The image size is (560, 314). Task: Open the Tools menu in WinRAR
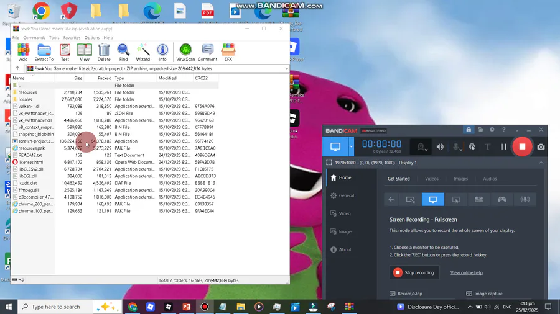(x=54, y=38)
